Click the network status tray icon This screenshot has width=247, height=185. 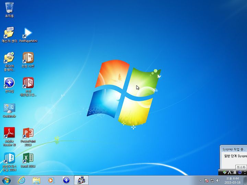point(212,181)
